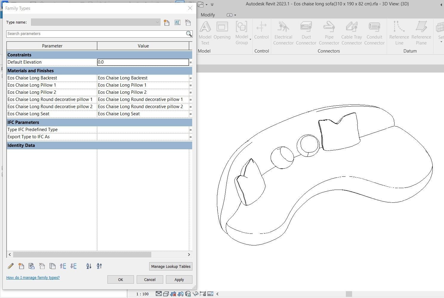
Task: Click OK in Family Types dialog
Action: click(121, 279)
